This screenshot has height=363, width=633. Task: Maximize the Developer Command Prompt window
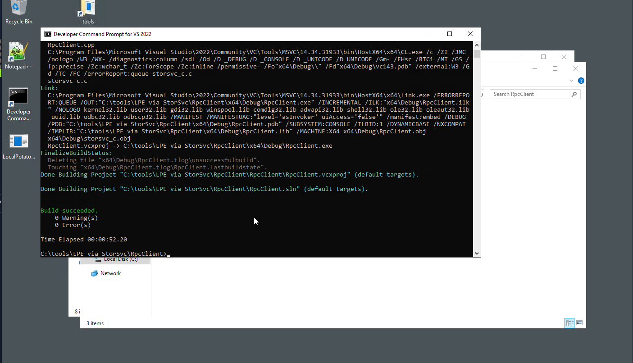pos(450,34)
